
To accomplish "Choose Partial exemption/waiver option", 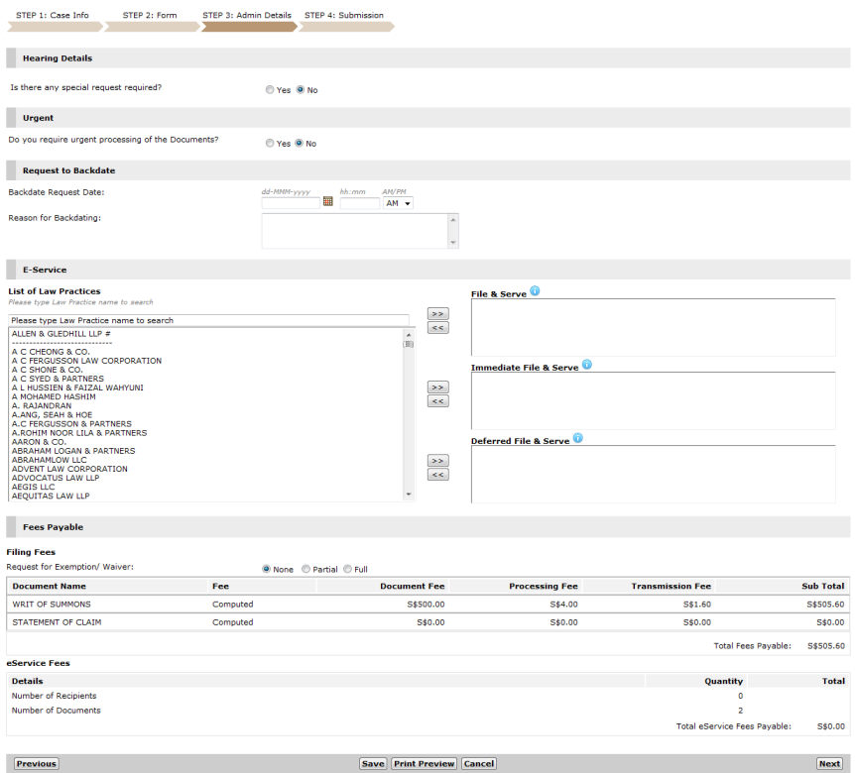I will (305, 569).
